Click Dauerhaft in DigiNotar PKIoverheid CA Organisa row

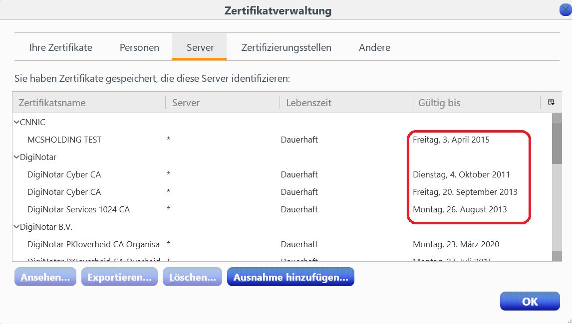tap(299, 244)
